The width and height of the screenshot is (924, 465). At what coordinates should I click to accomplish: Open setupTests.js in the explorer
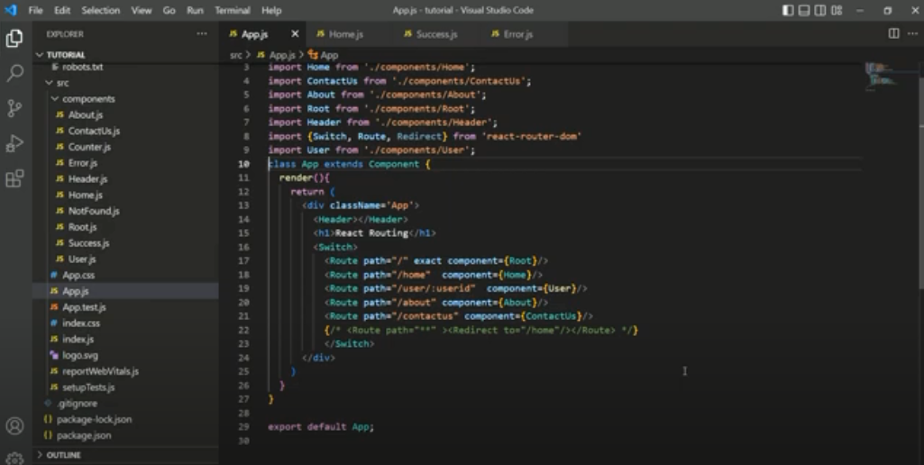[x=88, y=387]
